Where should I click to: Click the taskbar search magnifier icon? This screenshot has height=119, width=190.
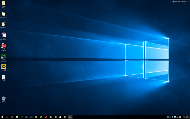pos(7,117)
